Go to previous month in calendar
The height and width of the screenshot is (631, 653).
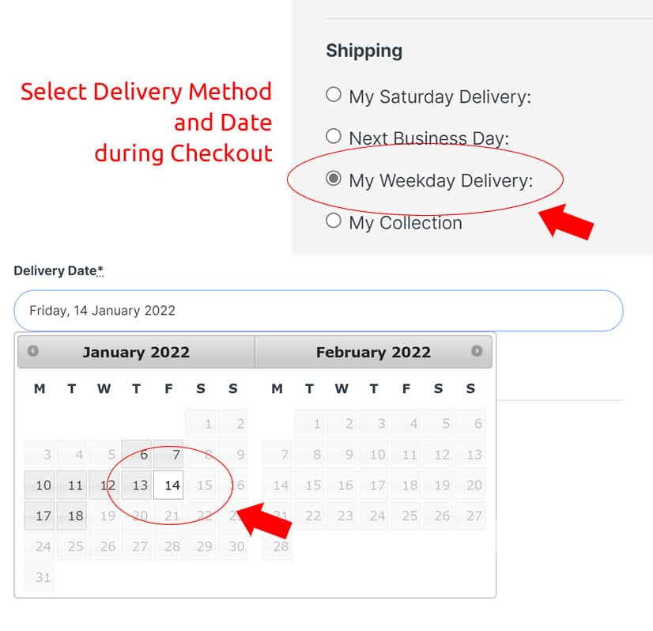point(32,351)
